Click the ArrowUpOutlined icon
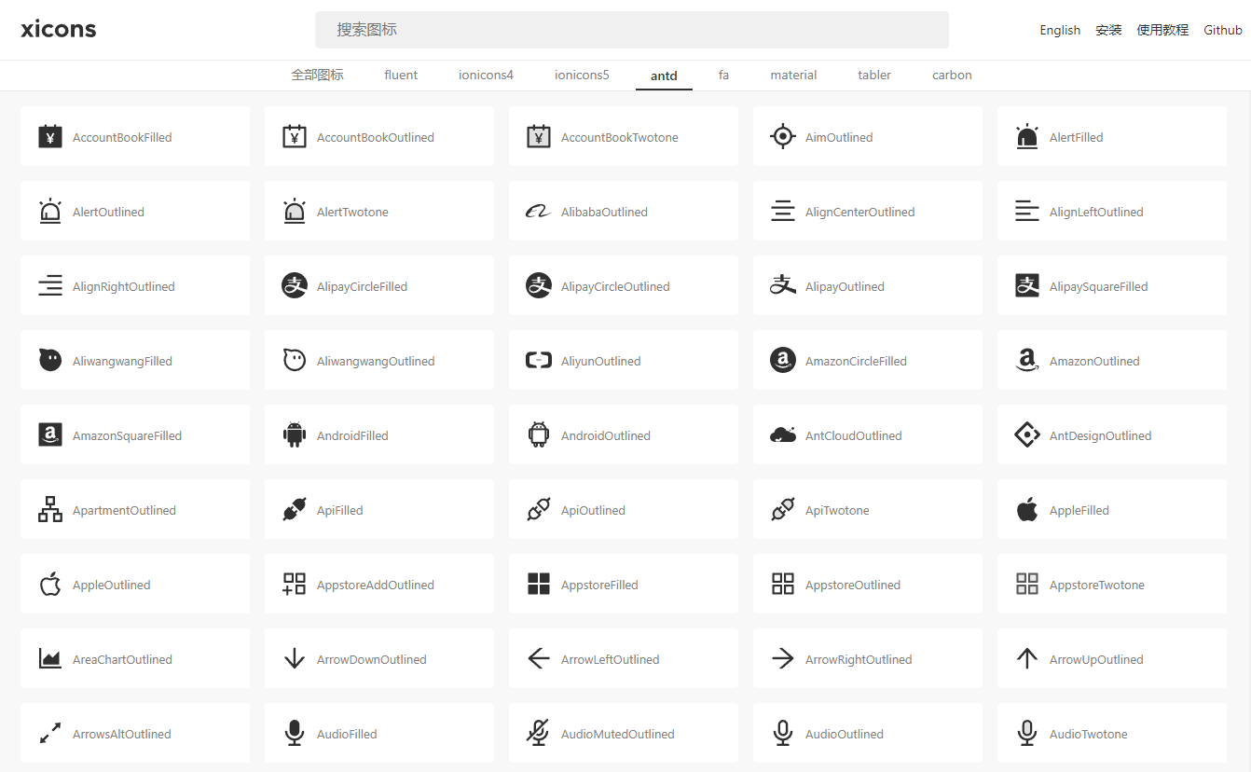 click(1027, 659)
